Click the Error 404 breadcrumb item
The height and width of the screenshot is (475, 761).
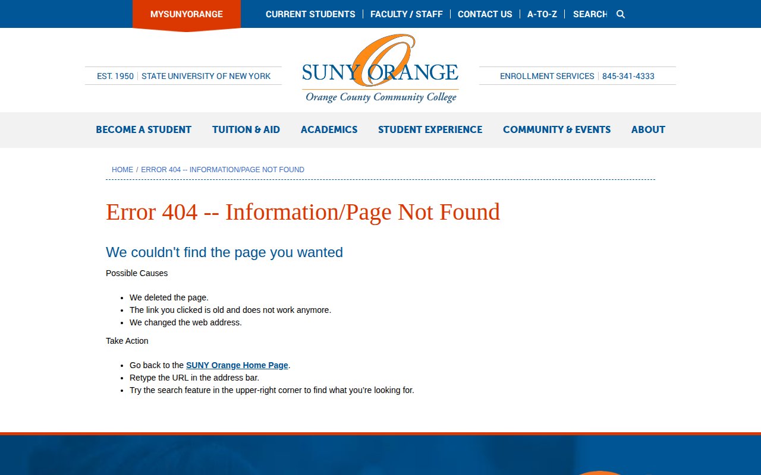click(x=222, y=170)
